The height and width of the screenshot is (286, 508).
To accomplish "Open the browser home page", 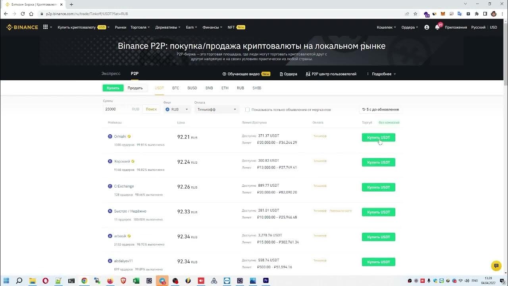I will (31, 14).
